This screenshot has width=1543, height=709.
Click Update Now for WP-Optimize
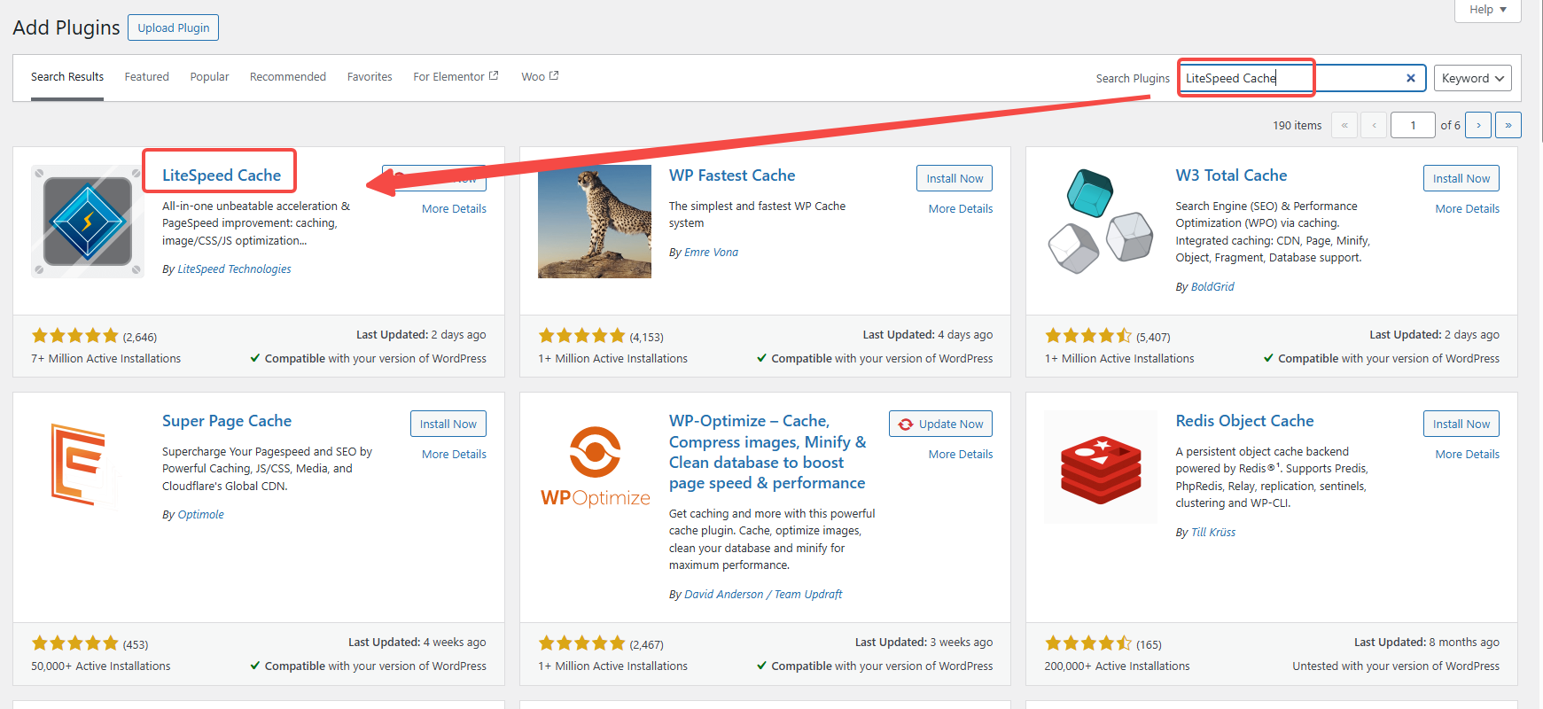tap(940, 424)
